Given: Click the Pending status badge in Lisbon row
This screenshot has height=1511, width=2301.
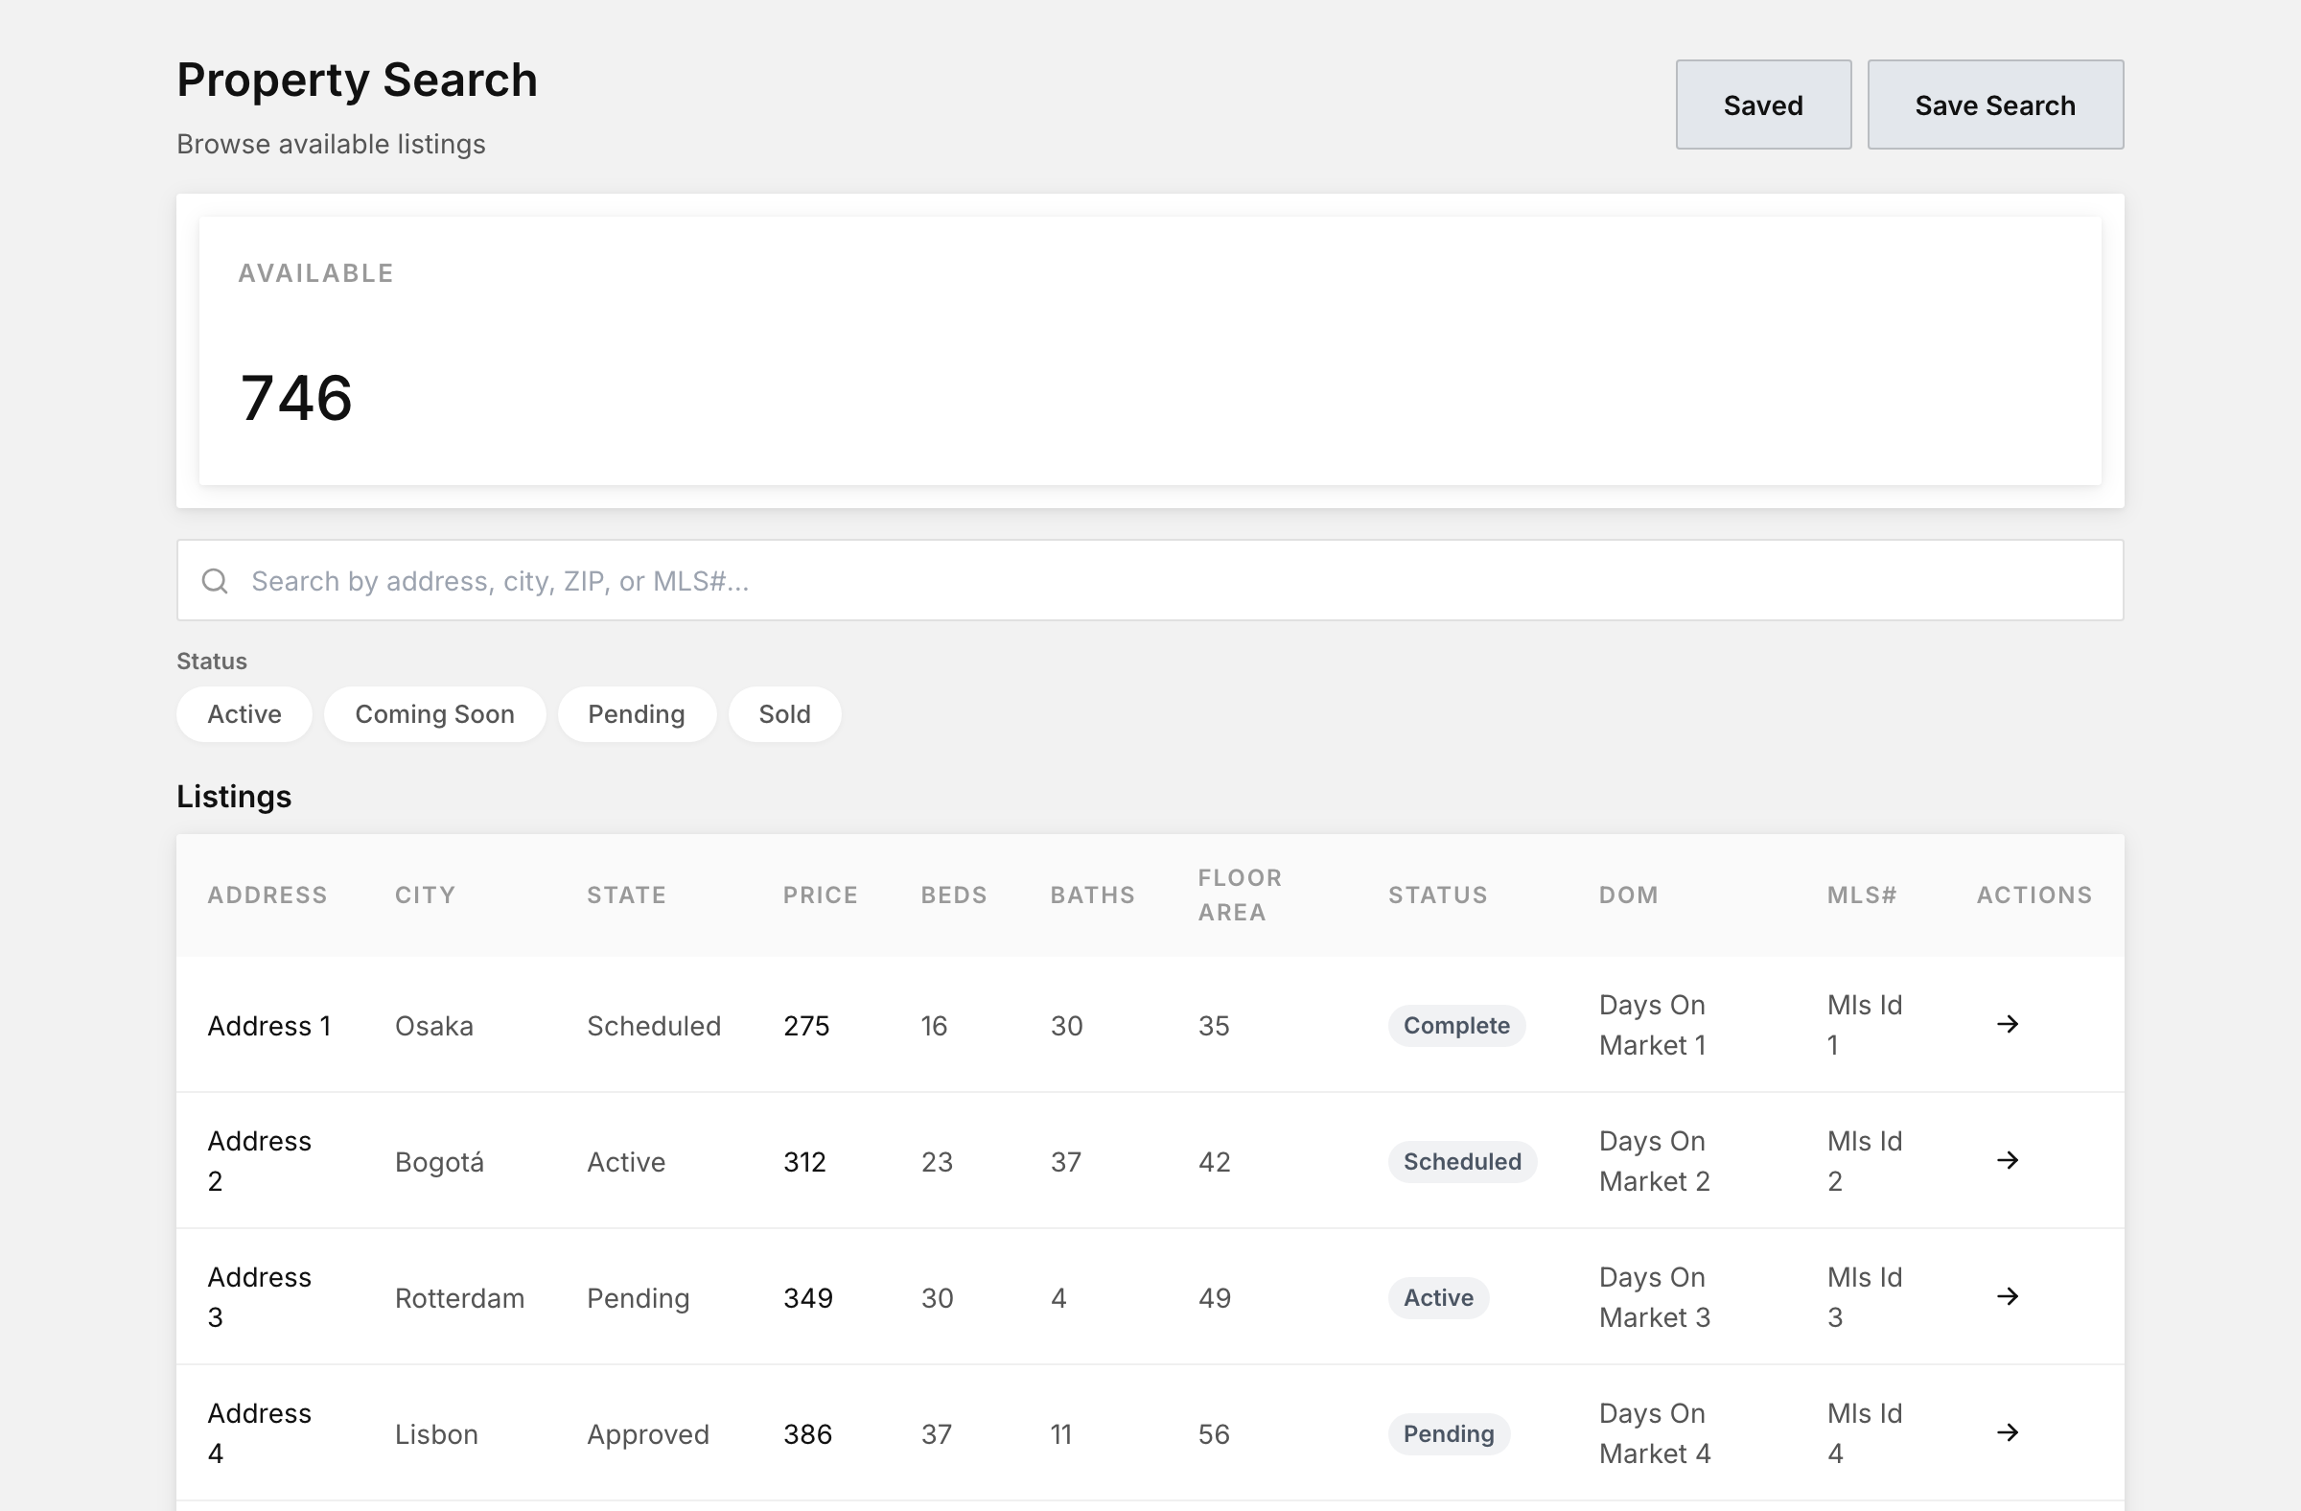Looking at the screenshot, I should 1450,1434.
